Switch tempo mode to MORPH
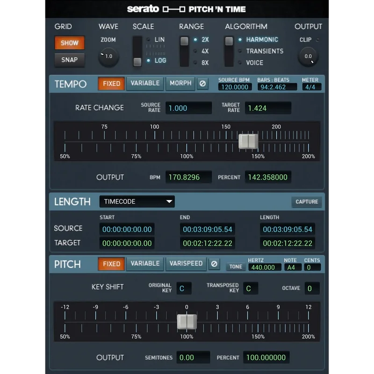 [180, 83]
